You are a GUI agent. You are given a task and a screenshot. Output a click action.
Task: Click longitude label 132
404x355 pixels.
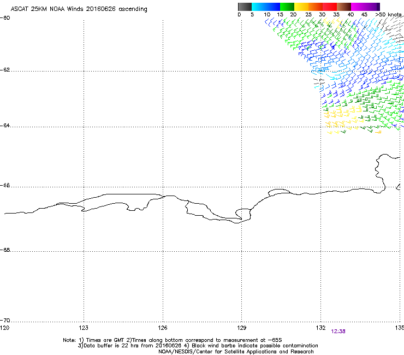pyautogui.click(x=320, y=328)
